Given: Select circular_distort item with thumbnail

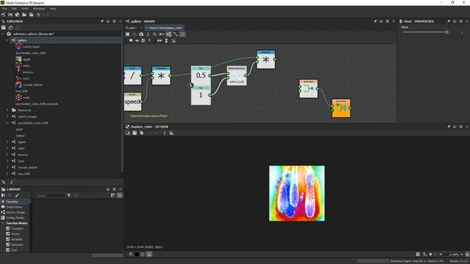Looking at the screenshot, I should [32, 85].
